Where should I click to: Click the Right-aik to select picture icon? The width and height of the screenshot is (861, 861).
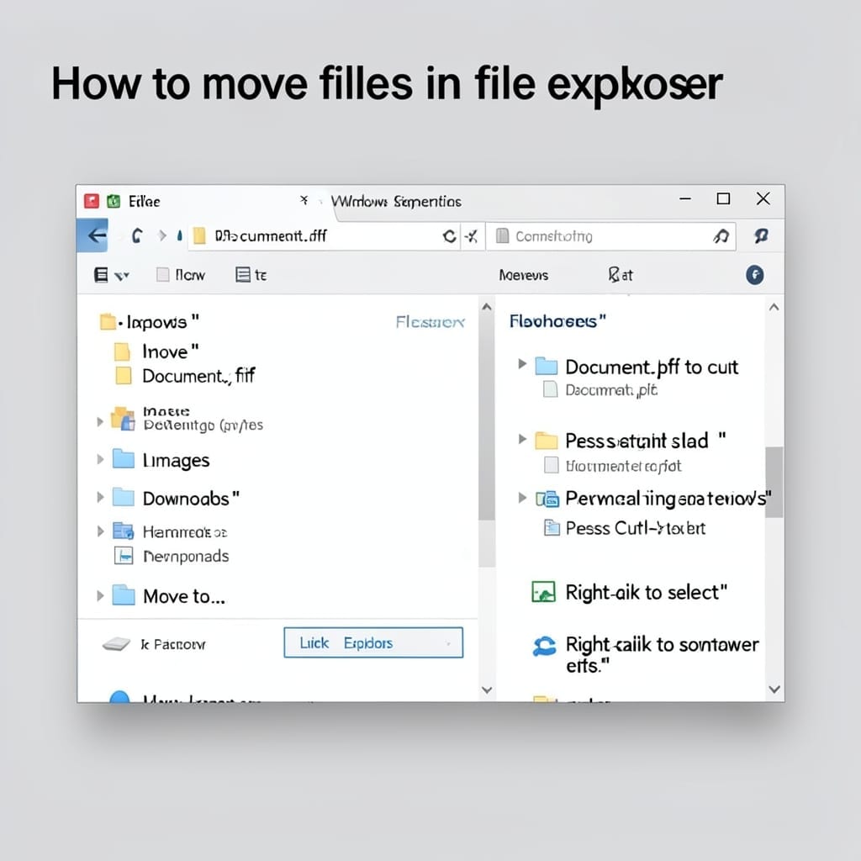(x=544, y=592)
